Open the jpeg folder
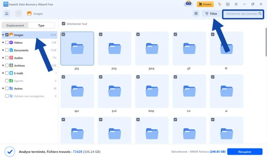 152,48
